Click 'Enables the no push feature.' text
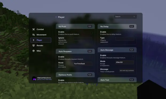Viewport: 166px width, 99px height. (x=69, y=34)
